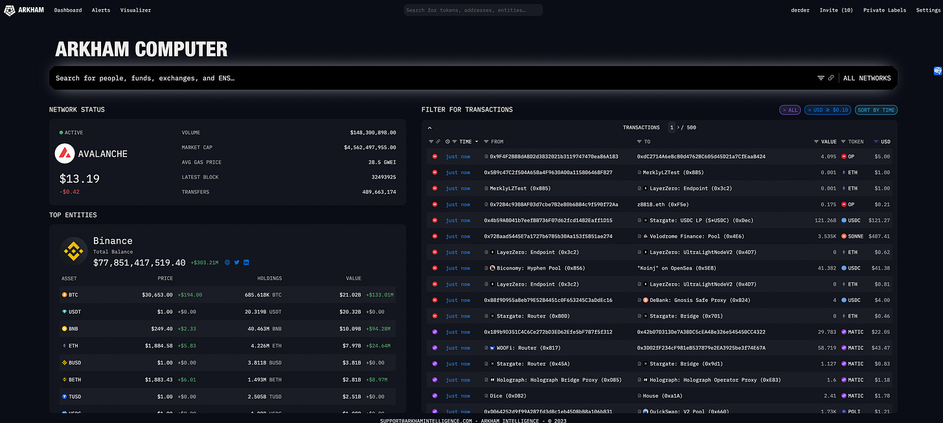Viewport: 943px width, 423px height.
Task: Open the Binance entity name link
Action: (113, 241)
